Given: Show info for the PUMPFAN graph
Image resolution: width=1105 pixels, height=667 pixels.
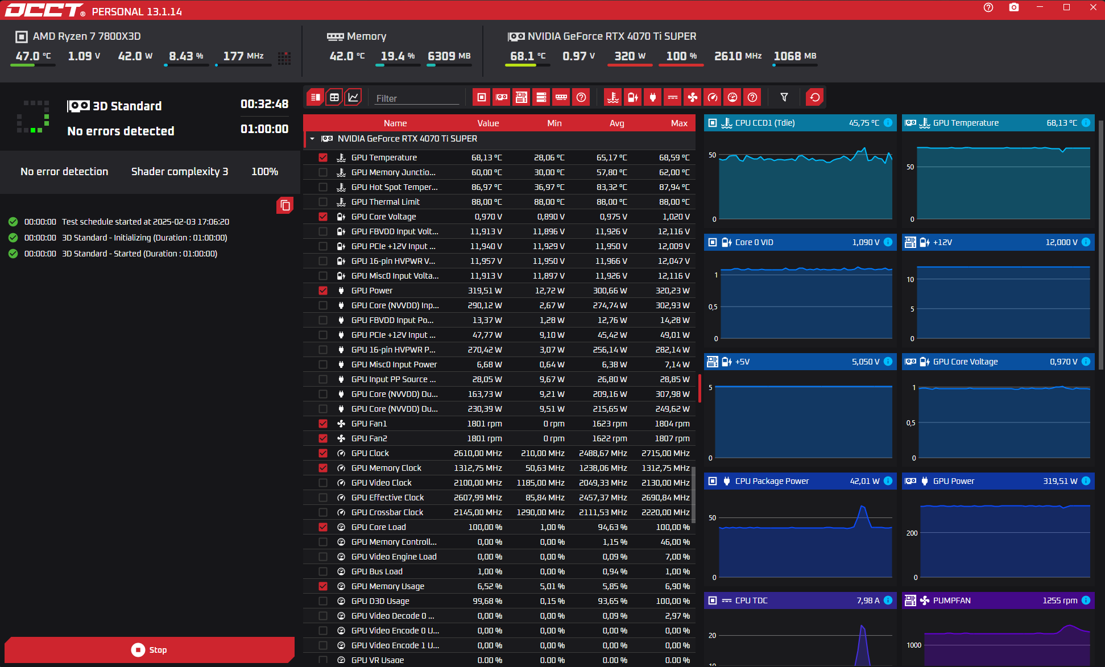Looking at the screenshot, I should (1086, 600).
